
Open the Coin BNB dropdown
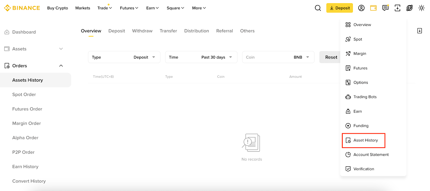click(278, 57)
